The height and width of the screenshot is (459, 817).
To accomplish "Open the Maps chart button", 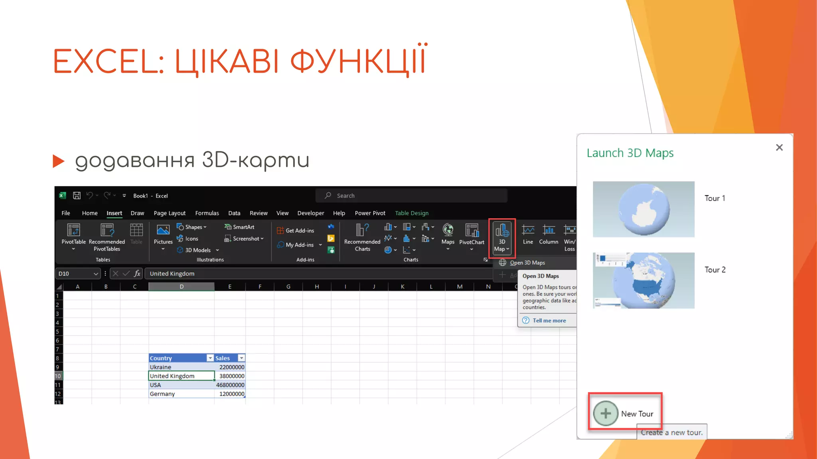I will click(x=448, y=237).
